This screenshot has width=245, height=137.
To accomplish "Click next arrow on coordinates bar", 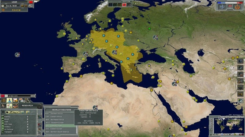I will click(x=34, y=96).
